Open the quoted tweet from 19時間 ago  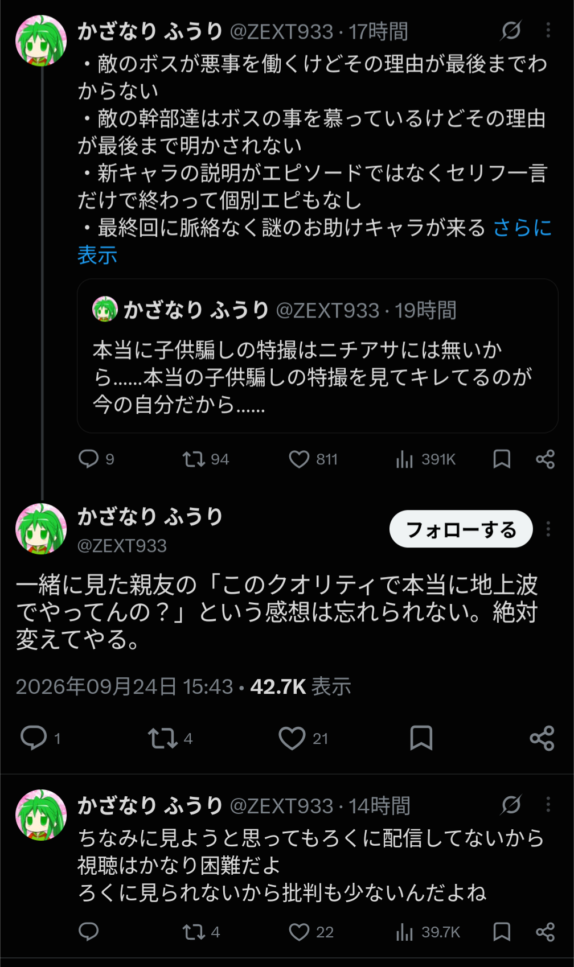pos(317,356)
